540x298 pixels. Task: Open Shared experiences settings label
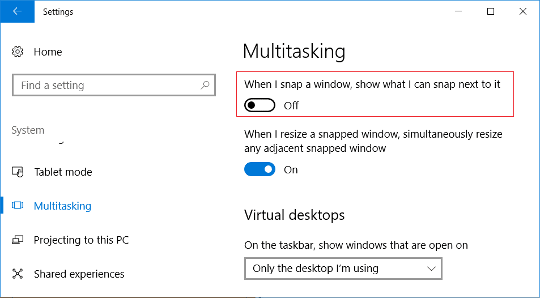79,274
